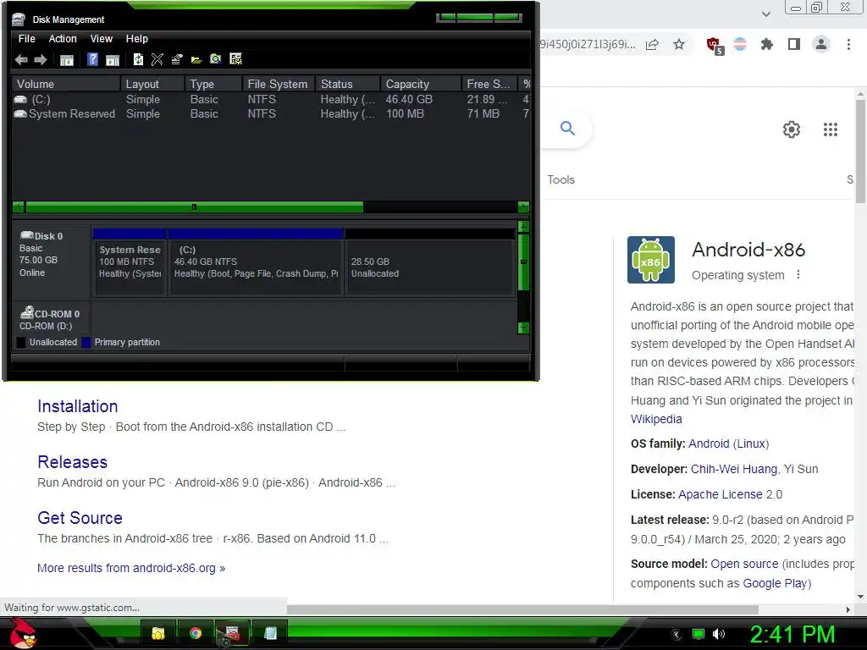
Task: Open Google Quick Settings gear
Action: [792, 129]
